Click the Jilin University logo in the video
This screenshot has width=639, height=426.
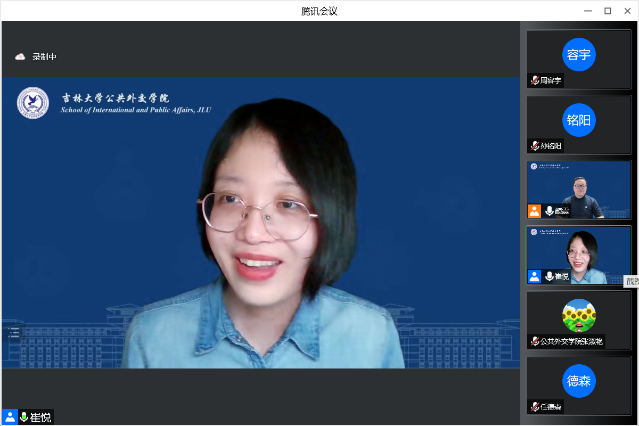pyautogui.click(x=32, y=103)
